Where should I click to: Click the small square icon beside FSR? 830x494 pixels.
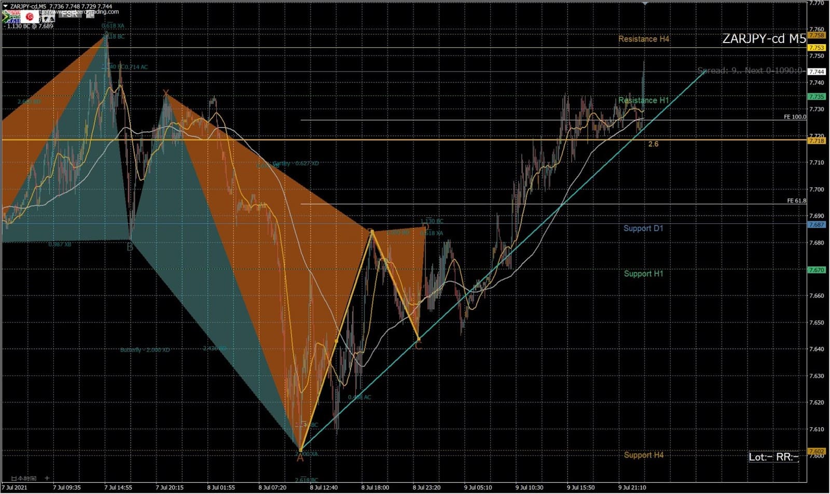pos(90,14)
